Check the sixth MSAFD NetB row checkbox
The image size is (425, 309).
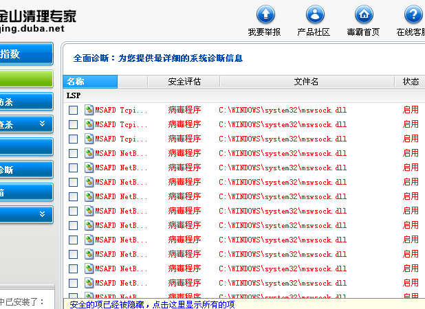coord(73,225)
